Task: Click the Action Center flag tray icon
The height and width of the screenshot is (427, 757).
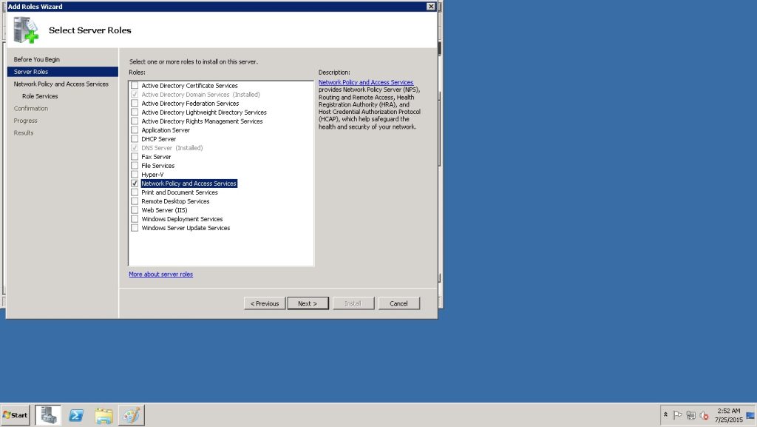Action: (x=678, y=415)
